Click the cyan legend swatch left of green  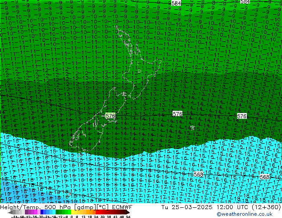(54, 212)
